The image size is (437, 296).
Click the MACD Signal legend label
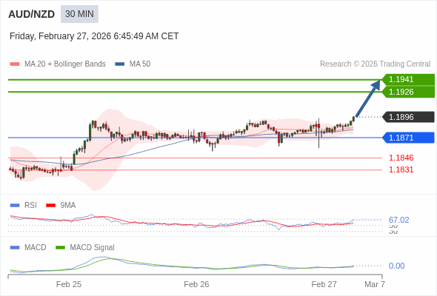click(93, 248)
